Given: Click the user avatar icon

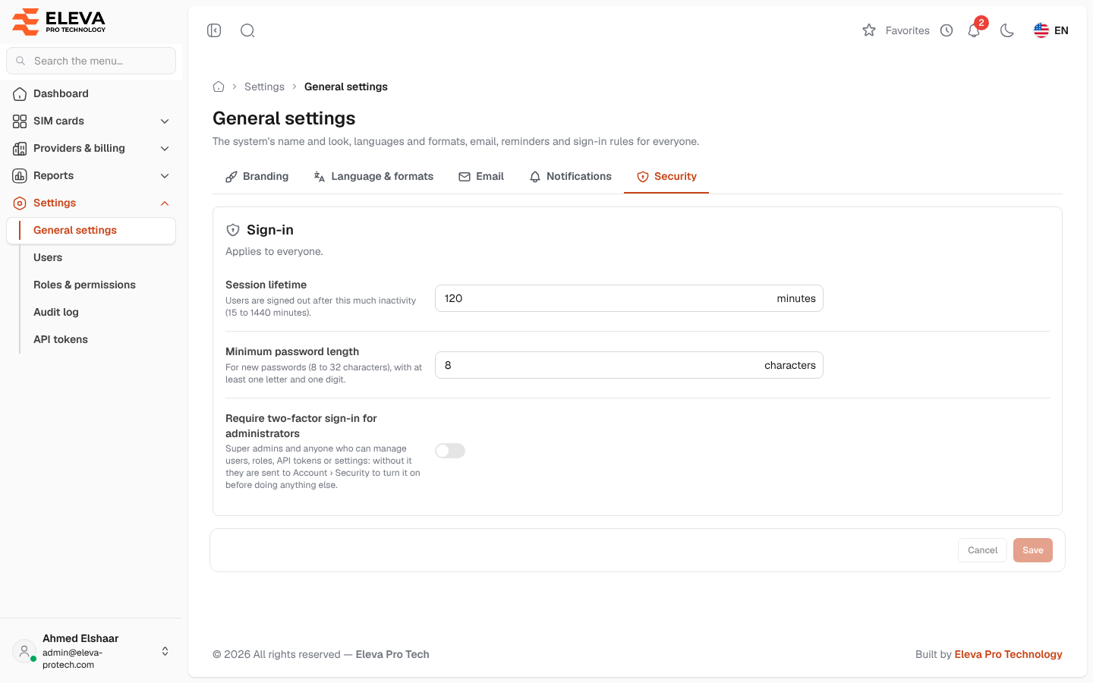Looking at the screenshot, I should click(24, 651).
